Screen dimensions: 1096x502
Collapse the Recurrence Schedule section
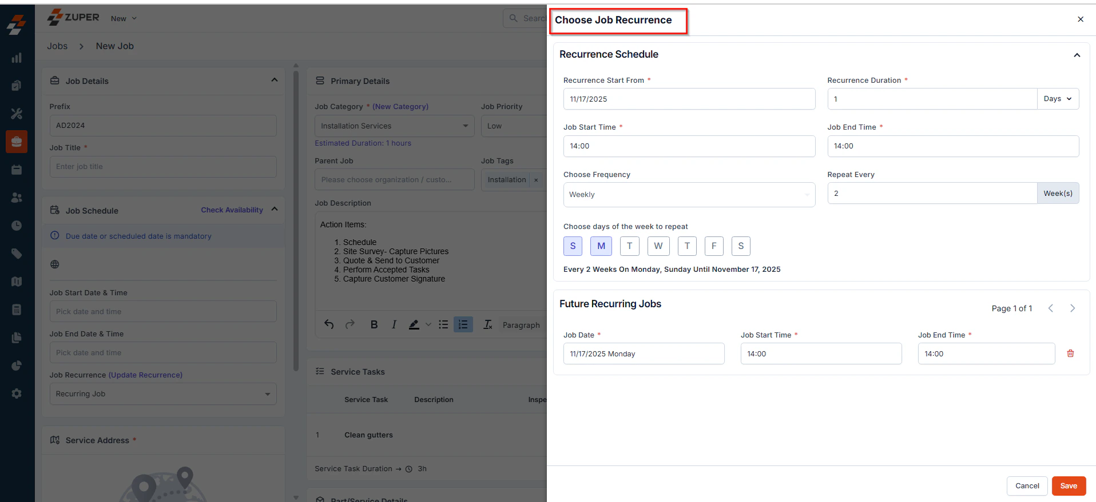1077,55
